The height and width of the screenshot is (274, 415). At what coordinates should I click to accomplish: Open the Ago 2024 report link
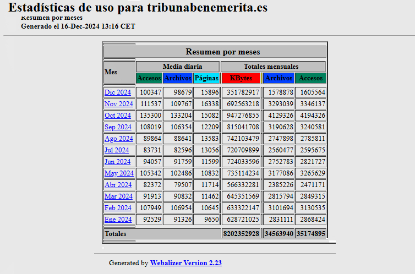coord(118,139)
